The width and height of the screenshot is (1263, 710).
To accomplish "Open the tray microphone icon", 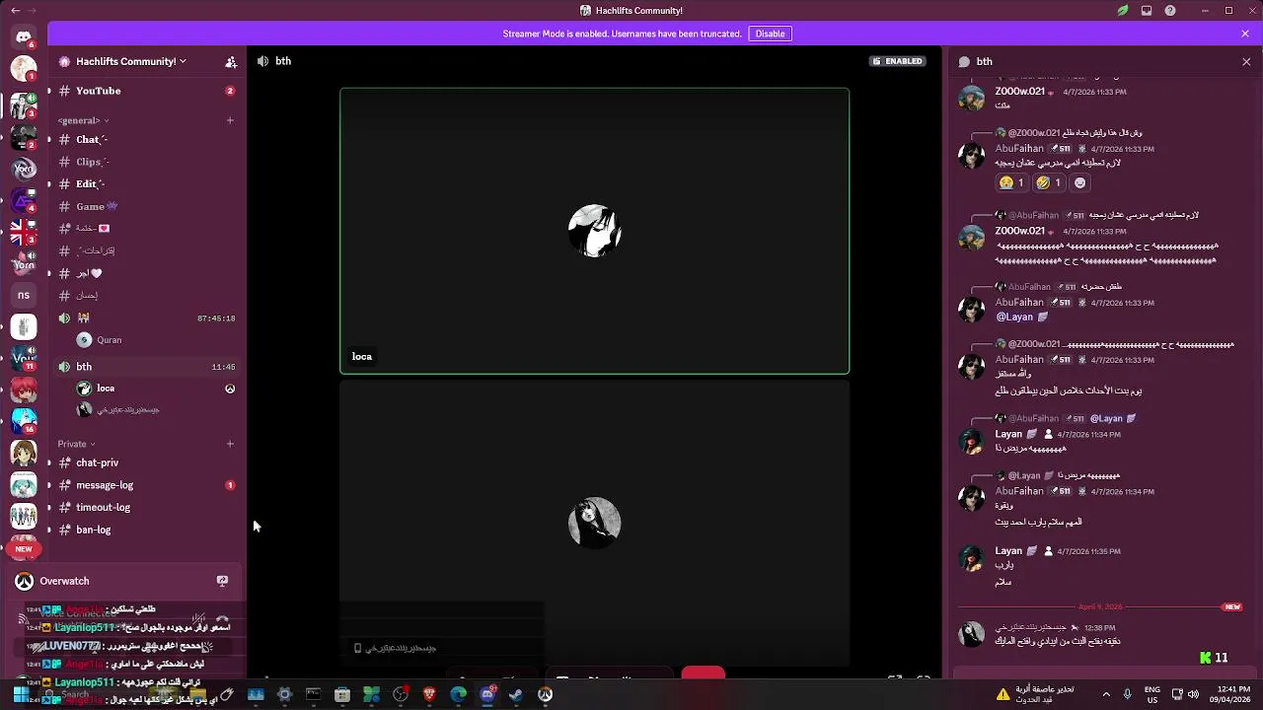I will [x=1128, y=694].
